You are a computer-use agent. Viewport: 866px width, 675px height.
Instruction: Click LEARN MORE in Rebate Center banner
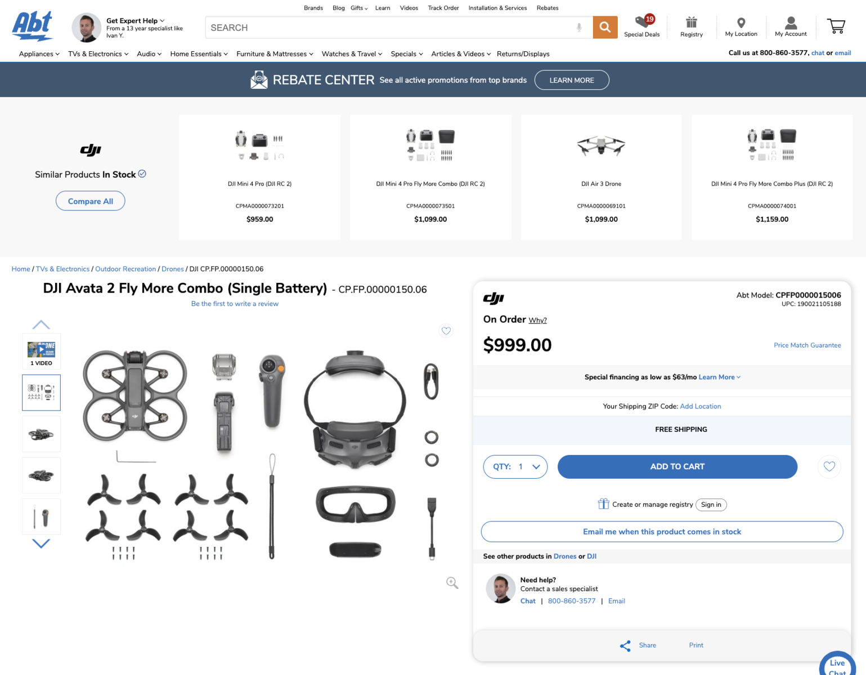pos(572,80)
